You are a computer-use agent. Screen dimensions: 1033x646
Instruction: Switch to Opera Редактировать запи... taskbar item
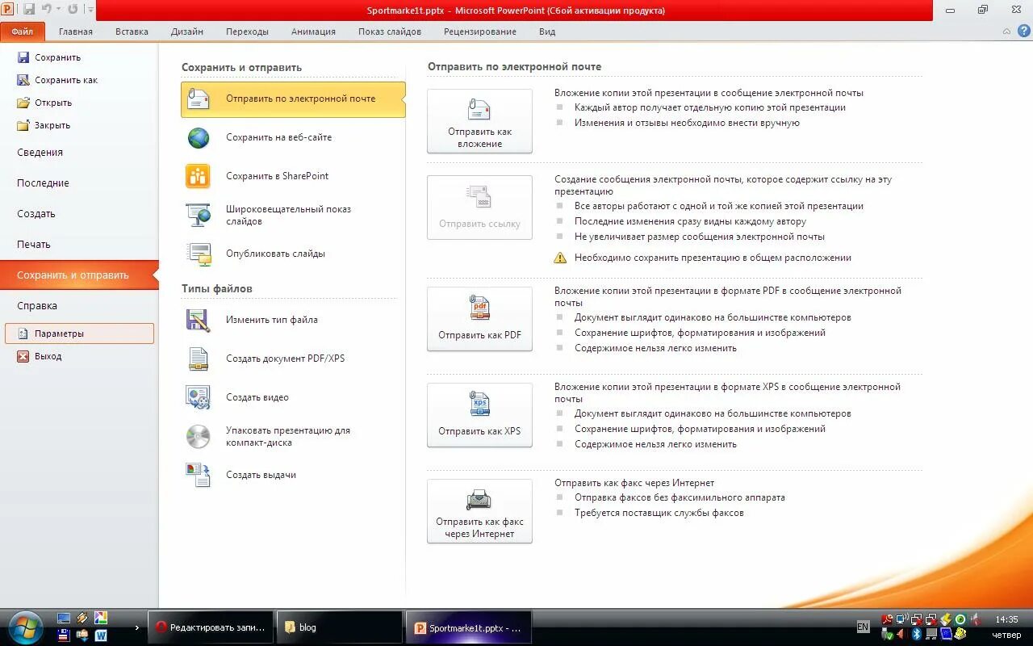211,627
